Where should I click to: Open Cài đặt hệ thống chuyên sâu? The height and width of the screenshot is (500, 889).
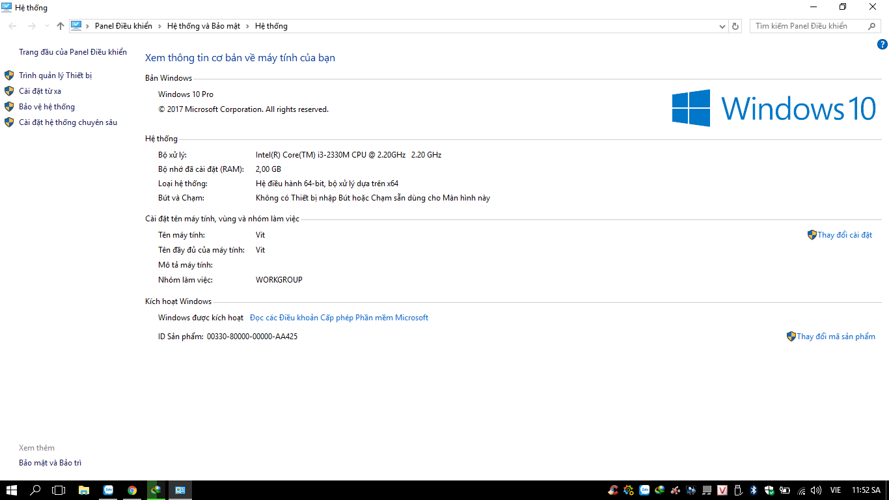point(68,122)
